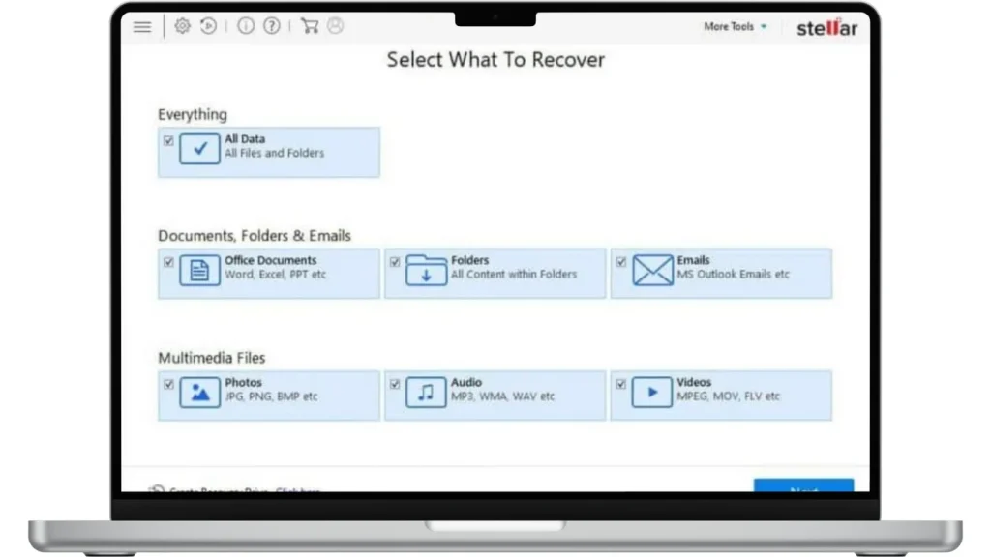Click the Stellar logo
Image resolution: width=991 pixels, height=557 pixels.
[x=826, y=27]
